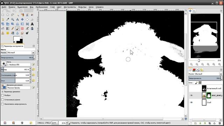Select the Airbrush tool
The width and height of the screenshot is (224, 126).
tap(27, 29)
